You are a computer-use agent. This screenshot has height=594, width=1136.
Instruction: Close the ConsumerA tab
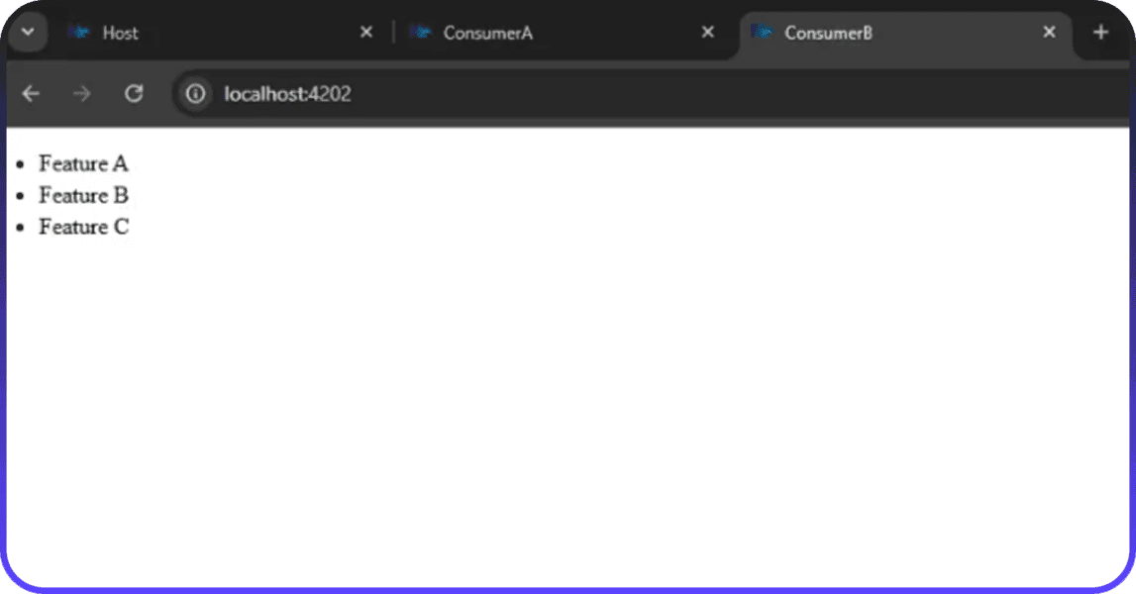pos(707,33)
